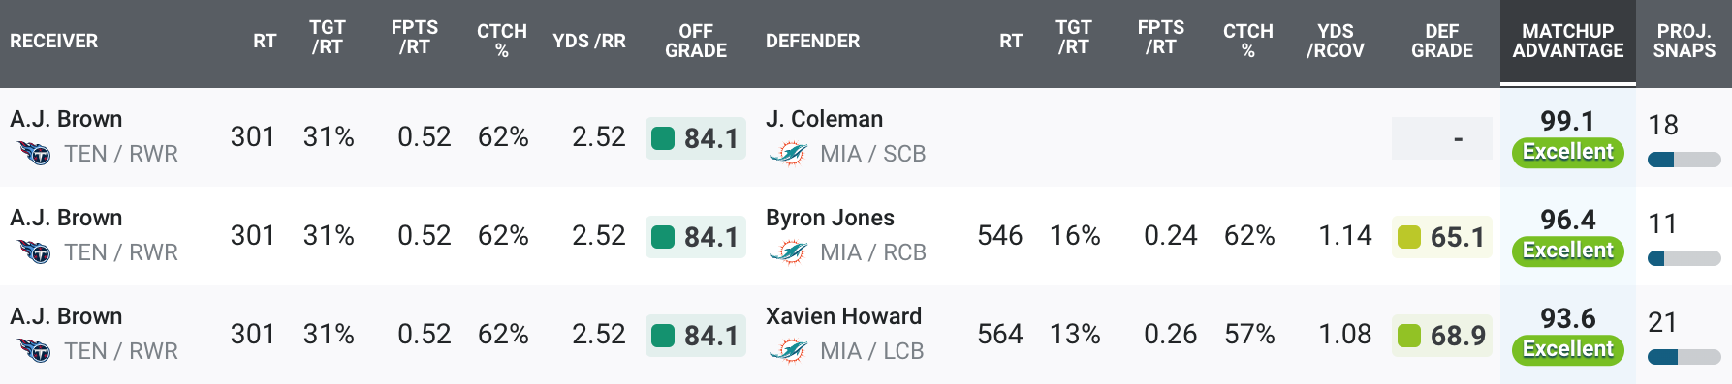Click the 68.9 defense grade badge

(x=1442, y=336)
